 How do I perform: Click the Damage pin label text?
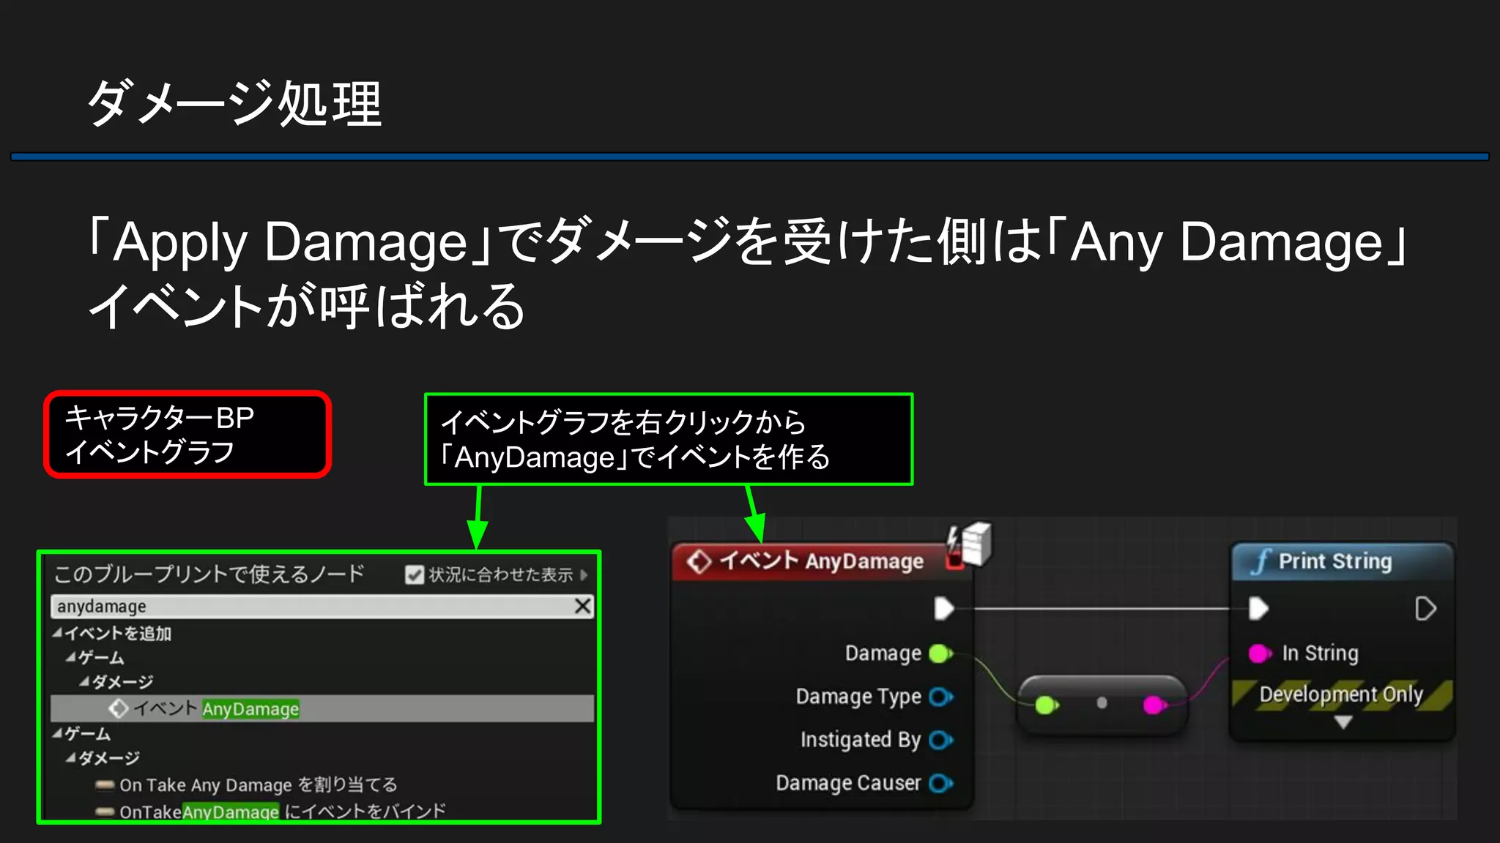883,653
